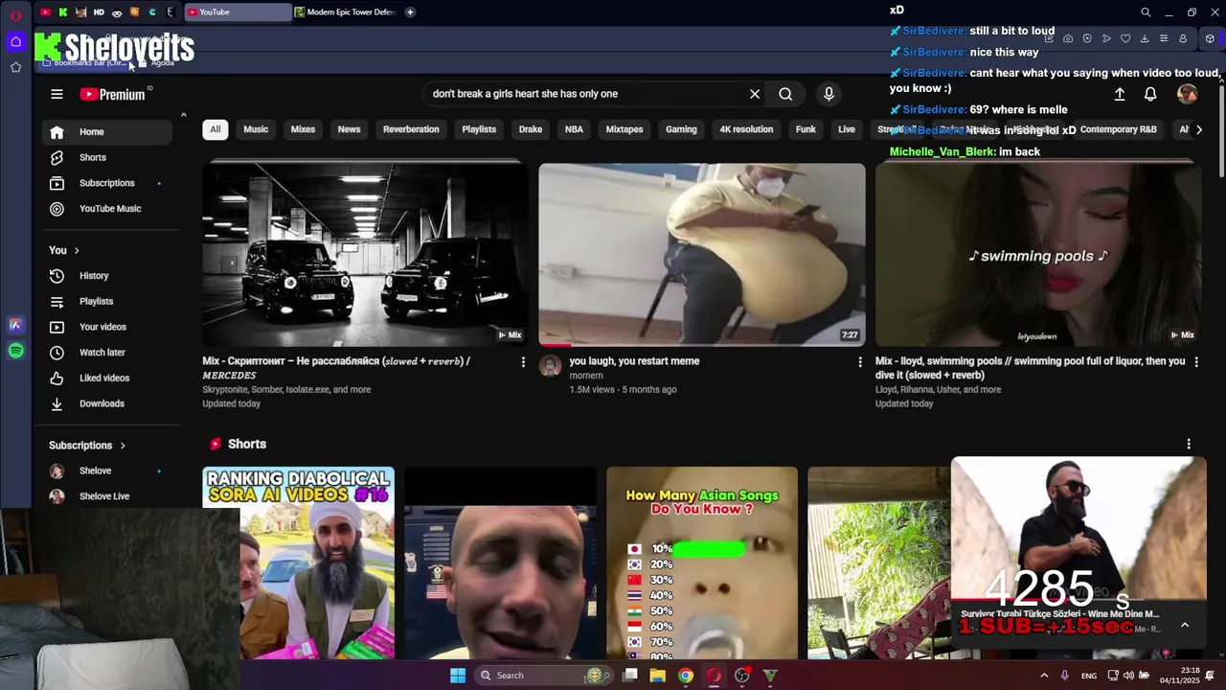Open Playlists in the sidebar
Viewport: 1226px width, 690px height.
coord(107,301)
